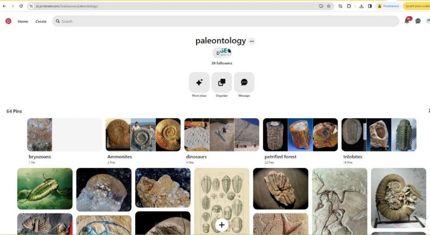Click the Organize button icon

[x=222, y=82]
